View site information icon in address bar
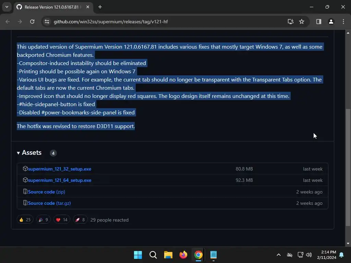This screenshot has height=263, width=351. click(x=47, y=22)
